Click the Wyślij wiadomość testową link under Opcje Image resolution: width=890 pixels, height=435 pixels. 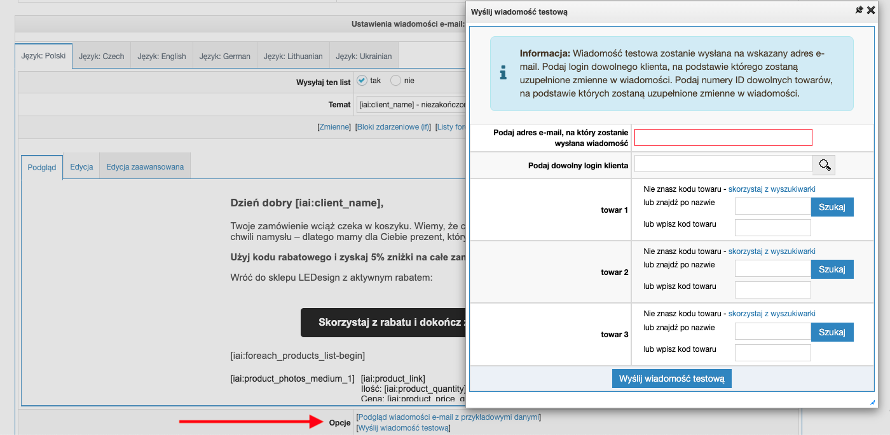403,428
